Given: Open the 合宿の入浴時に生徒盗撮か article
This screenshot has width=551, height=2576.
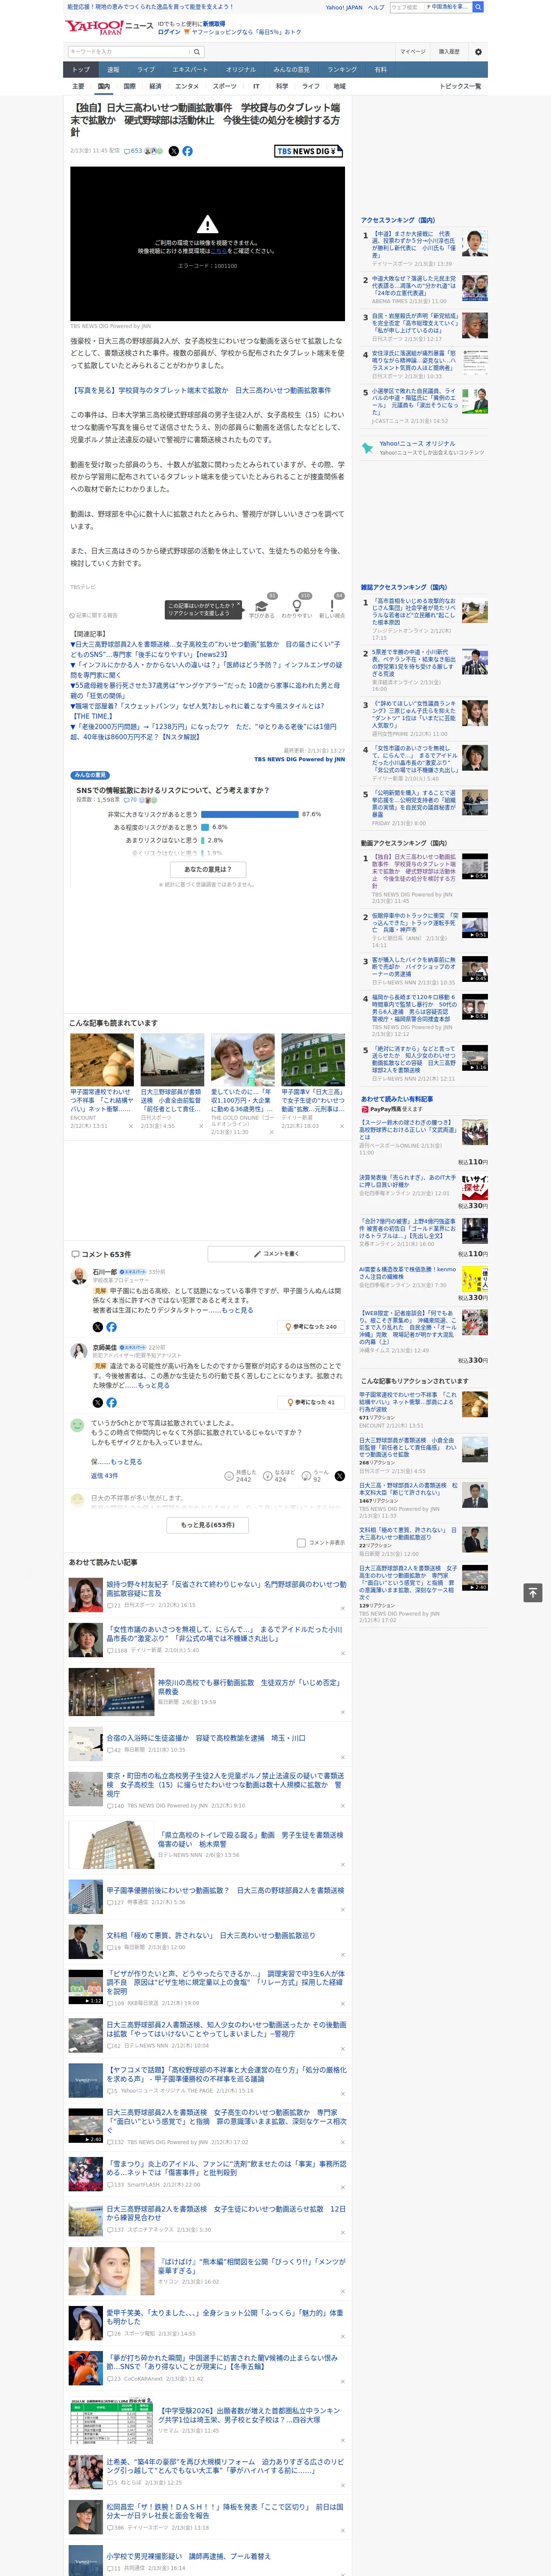Looking at the screenshot, I should [x=206, y=1738].
